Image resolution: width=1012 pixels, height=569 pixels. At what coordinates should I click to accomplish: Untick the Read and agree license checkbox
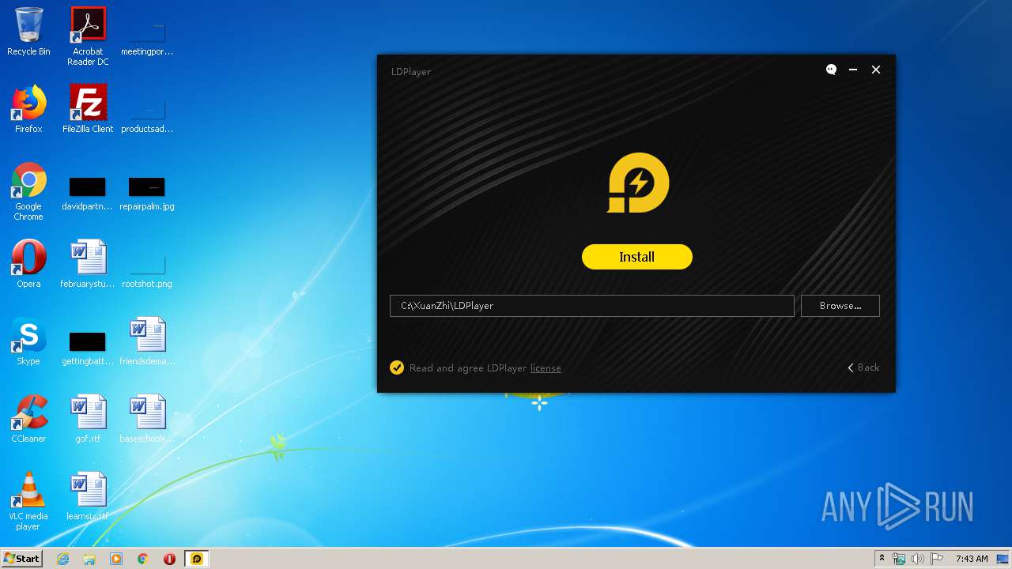pos(397,367)
